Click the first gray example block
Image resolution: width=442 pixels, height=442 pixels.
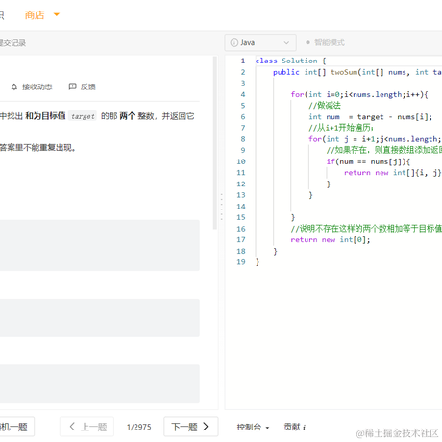click(x=100, y=245)
